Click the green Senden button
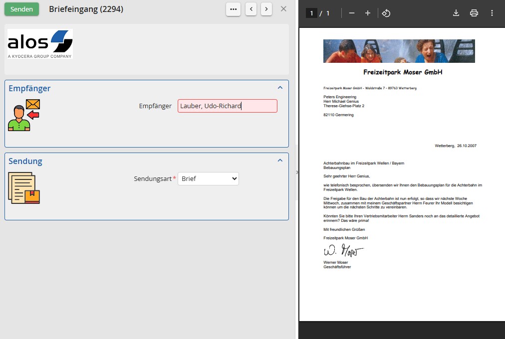 pyautogui.click(x=21, y=9)
